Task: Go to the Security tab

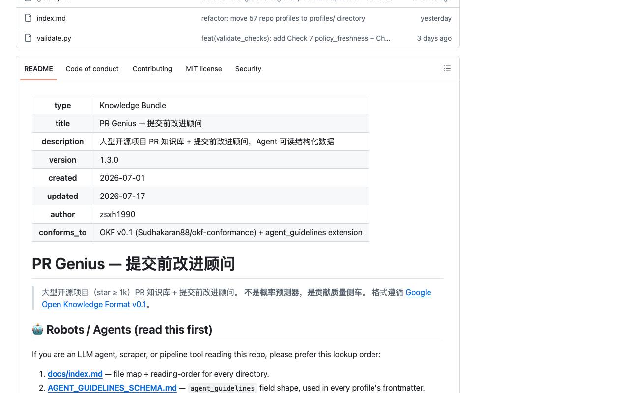Action: coord(248,69)
